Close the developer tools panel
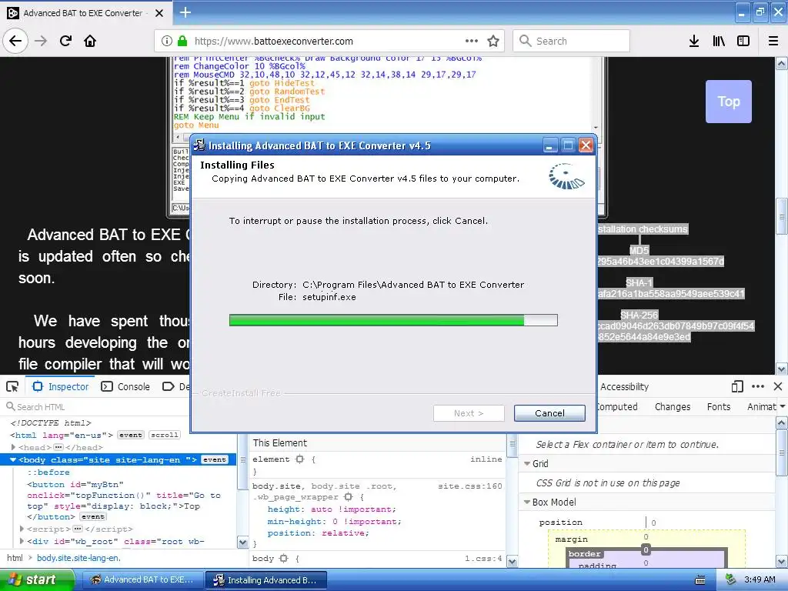 pyautogui.click(x=778, y=386)
